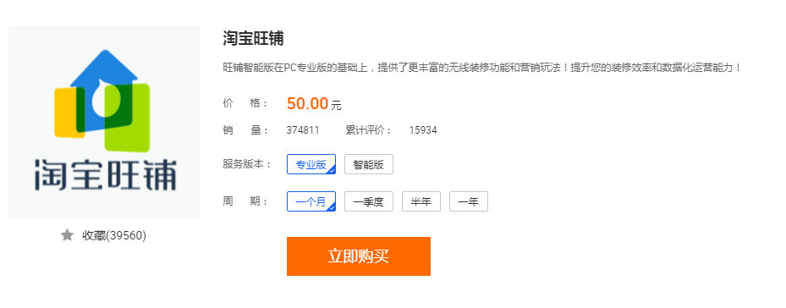
Task: Click the 服务版本 label
Action: [247, 164]
